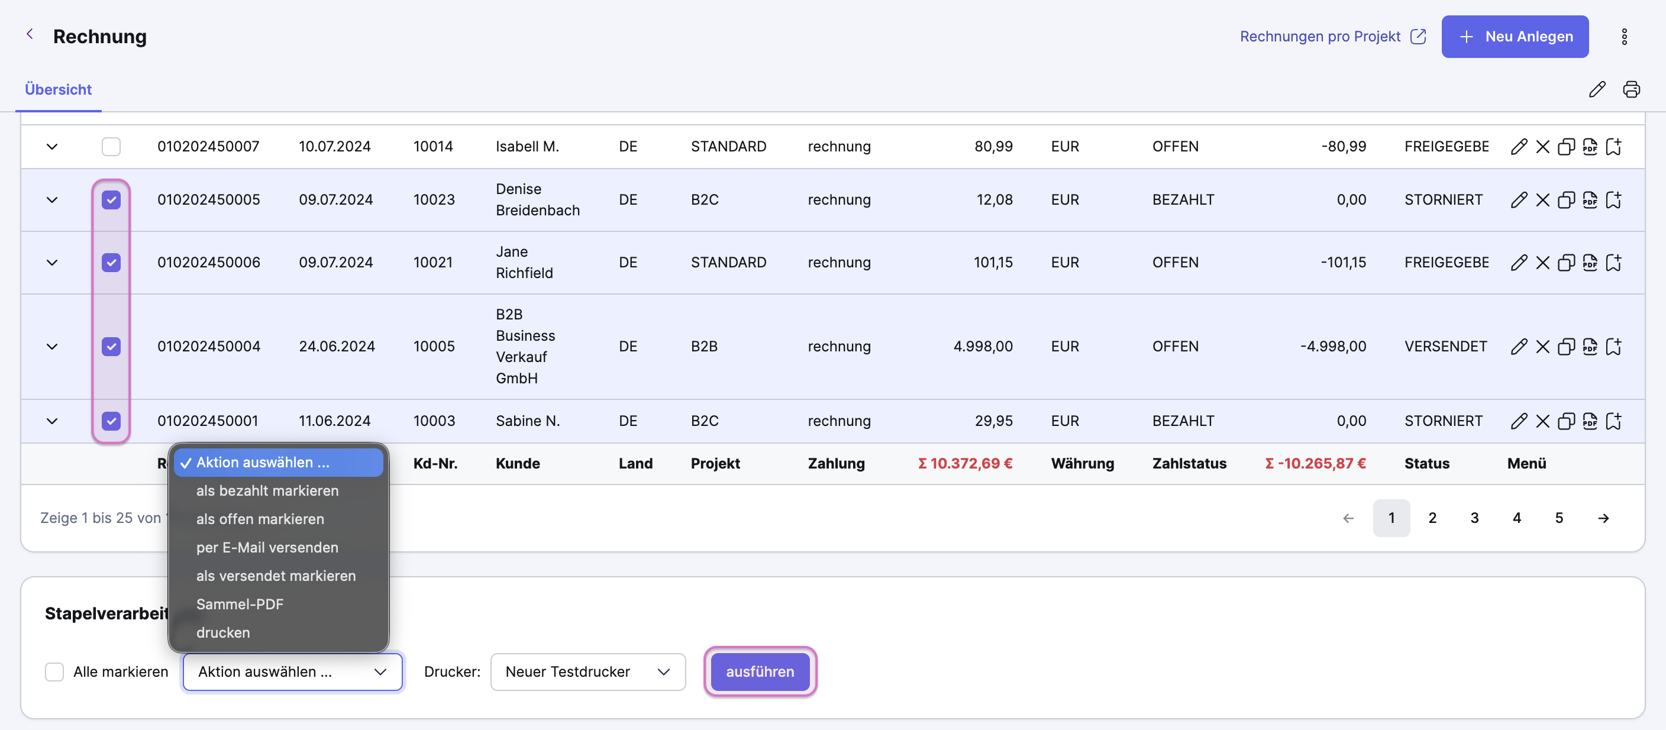Open PDF of invoice 010202450007
The height and width of the screenshot is (730, 1666).
click(x=1590, y=147)
